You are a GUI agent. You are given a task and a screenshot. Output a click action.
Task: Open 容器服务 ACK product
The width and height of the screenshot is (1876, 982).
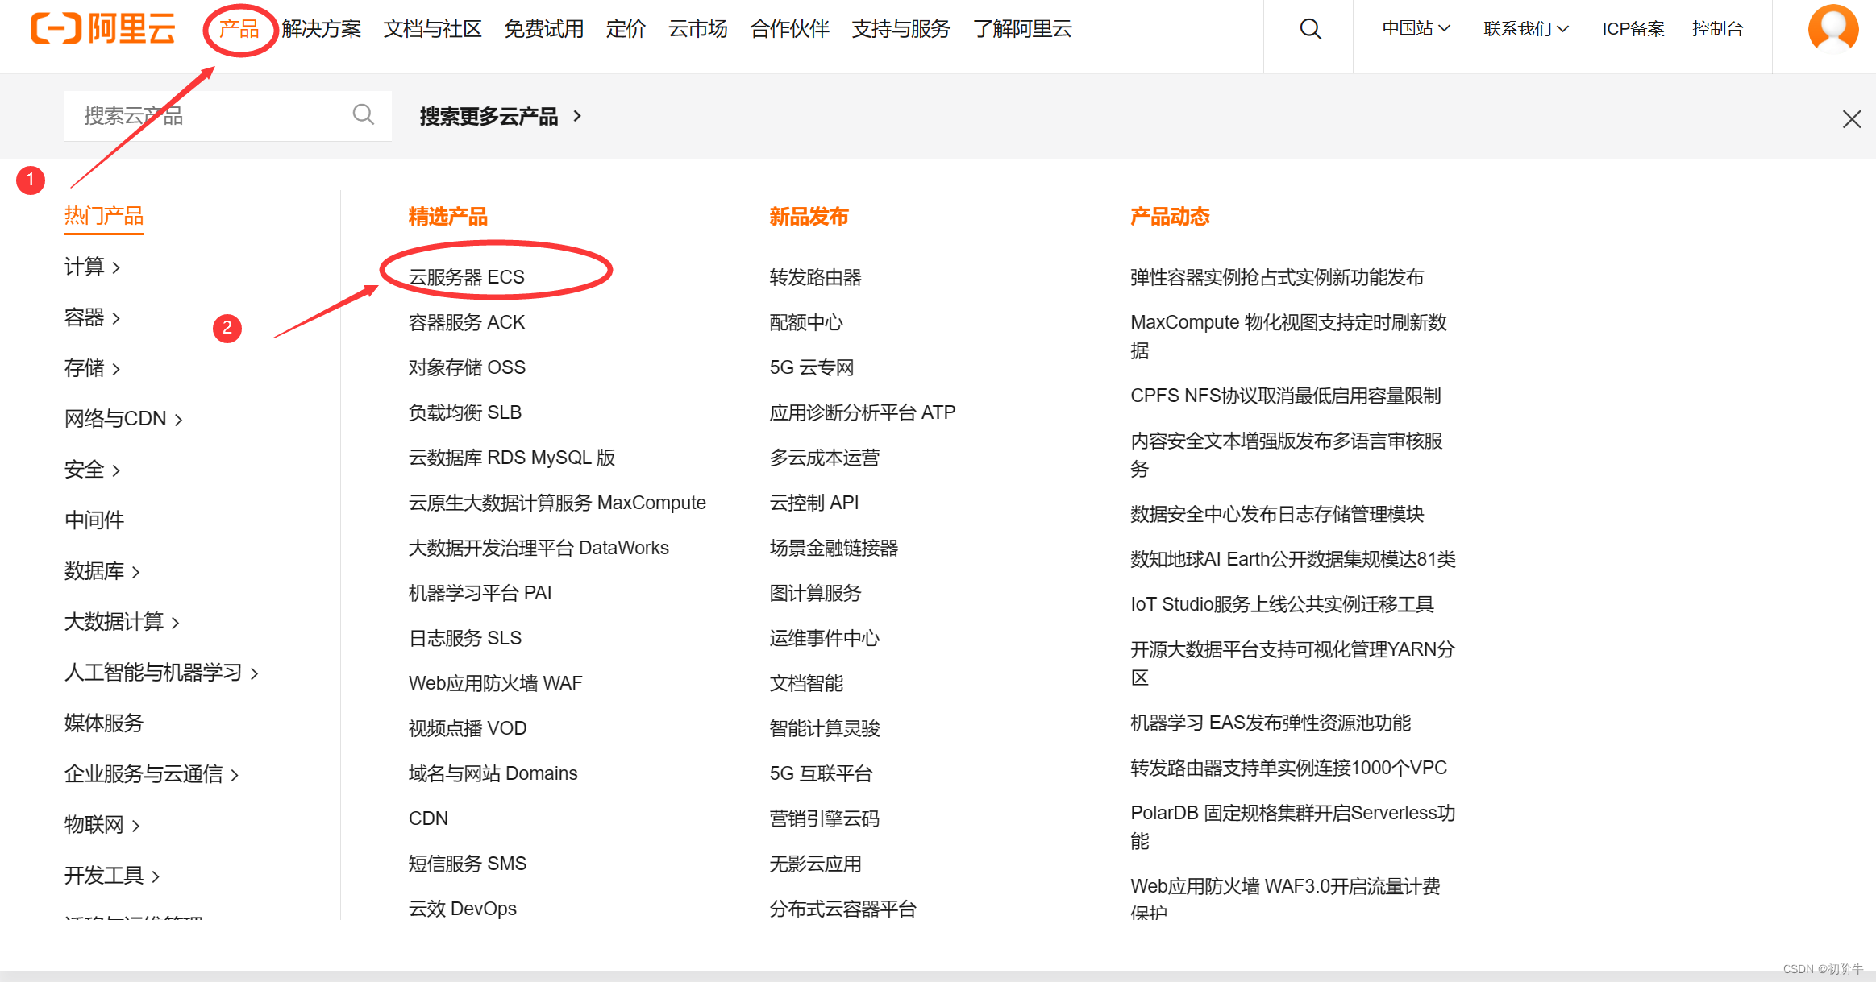point(467,322)
